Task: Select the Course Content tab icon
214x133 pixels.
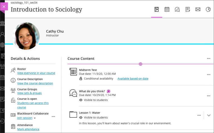Action: click(x=156, y=9)
